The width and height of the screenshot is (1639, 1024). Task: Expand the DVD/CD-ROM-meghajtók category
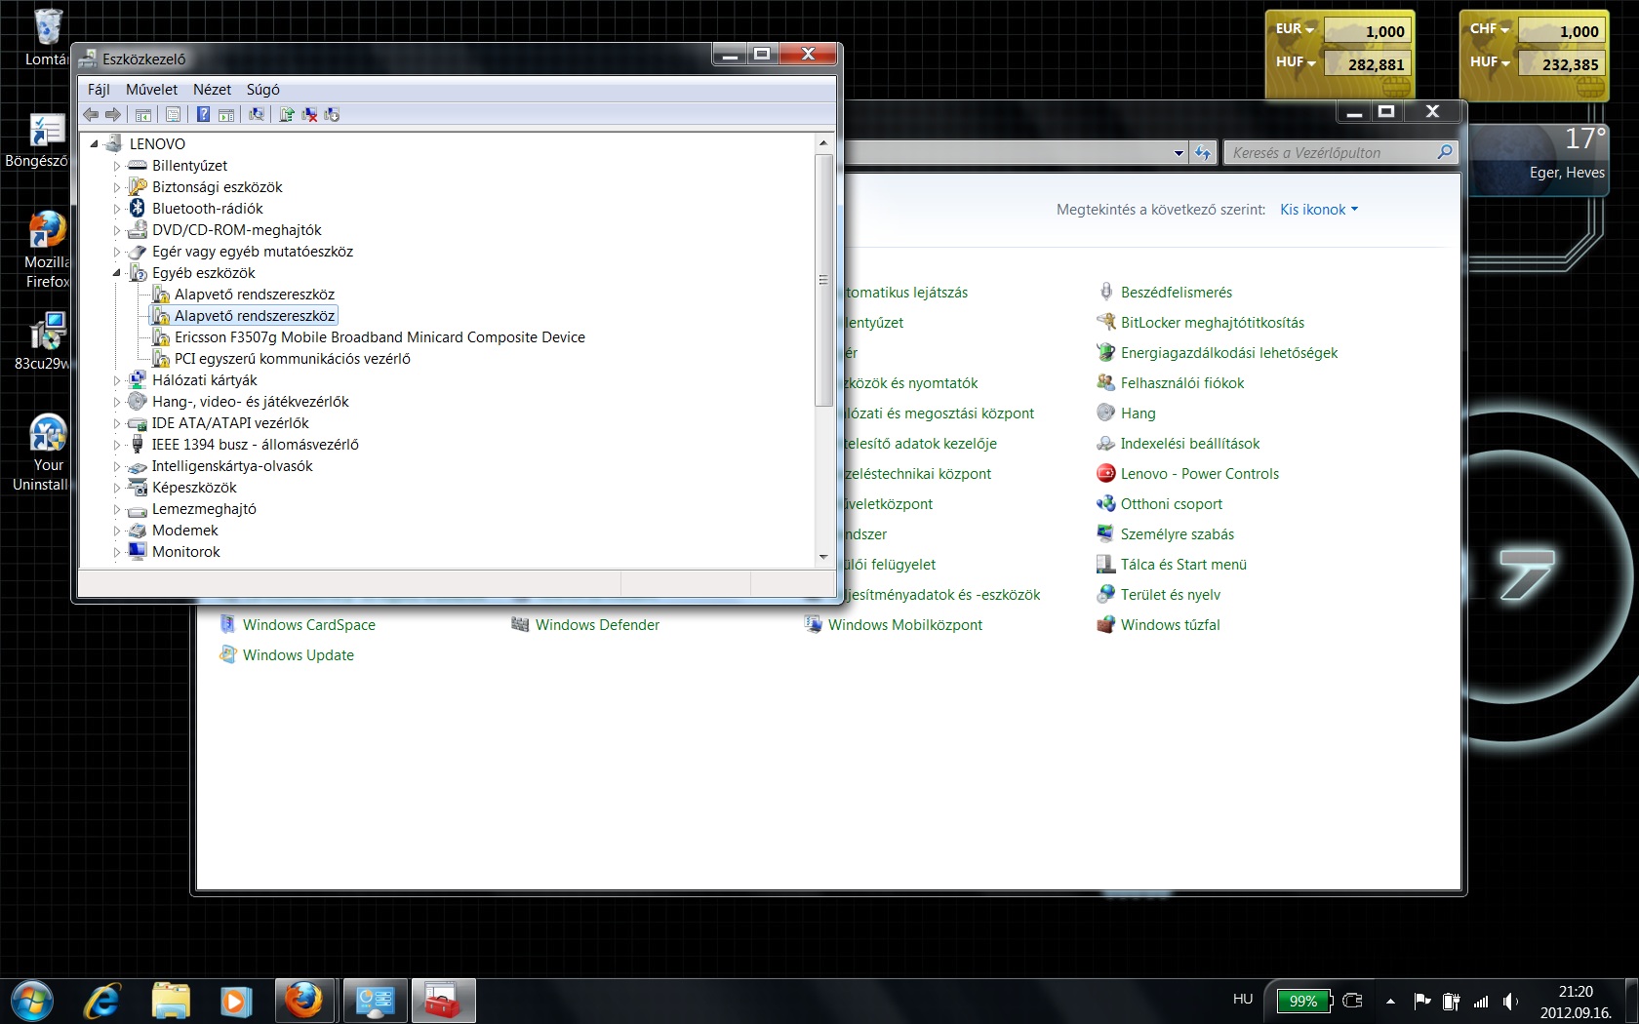coord(117,230)
